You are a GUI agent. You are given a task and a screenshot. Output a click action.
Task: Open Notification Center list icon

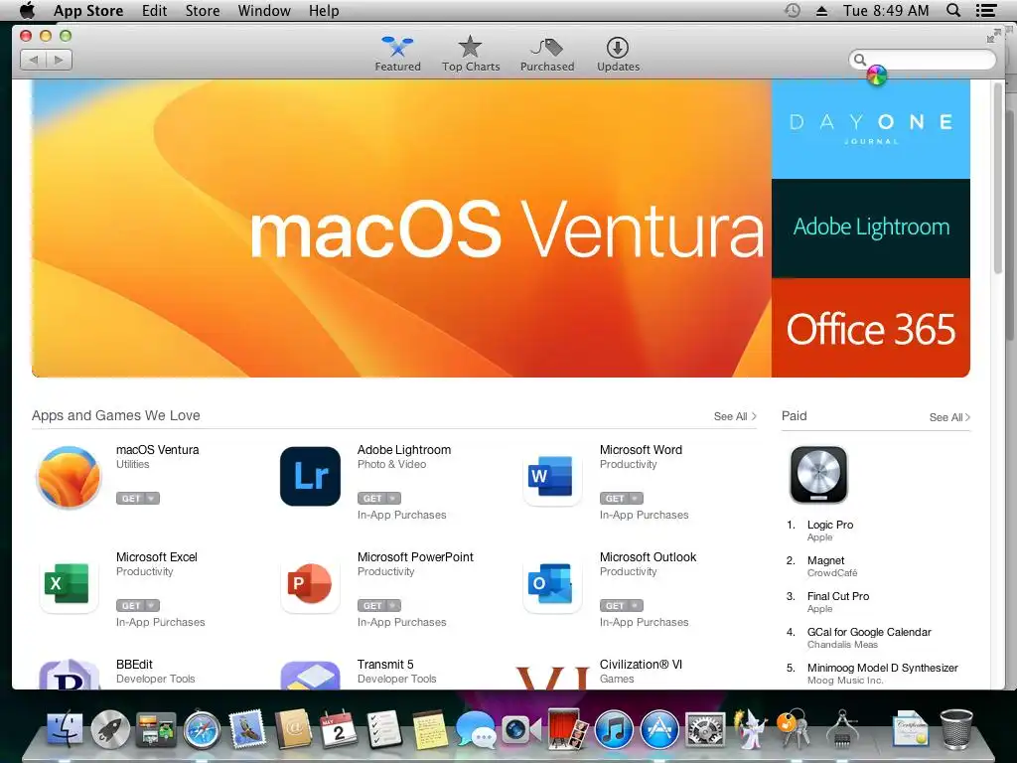[986, 10]
